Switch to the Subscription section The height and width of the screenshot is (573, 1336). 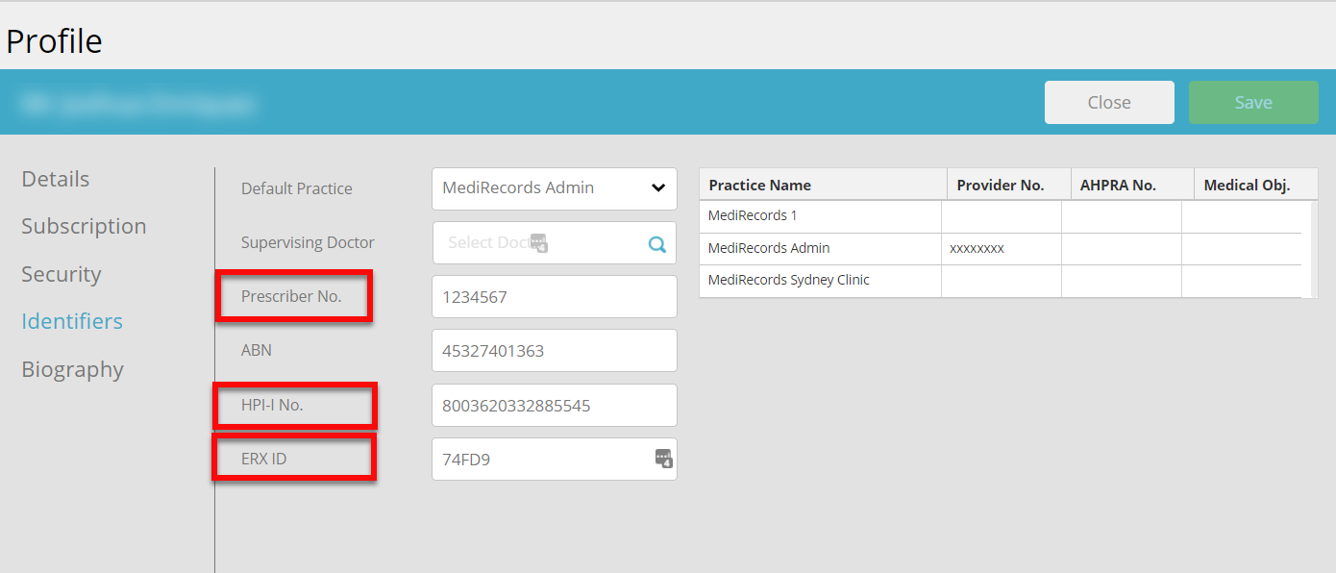(84, 226)
